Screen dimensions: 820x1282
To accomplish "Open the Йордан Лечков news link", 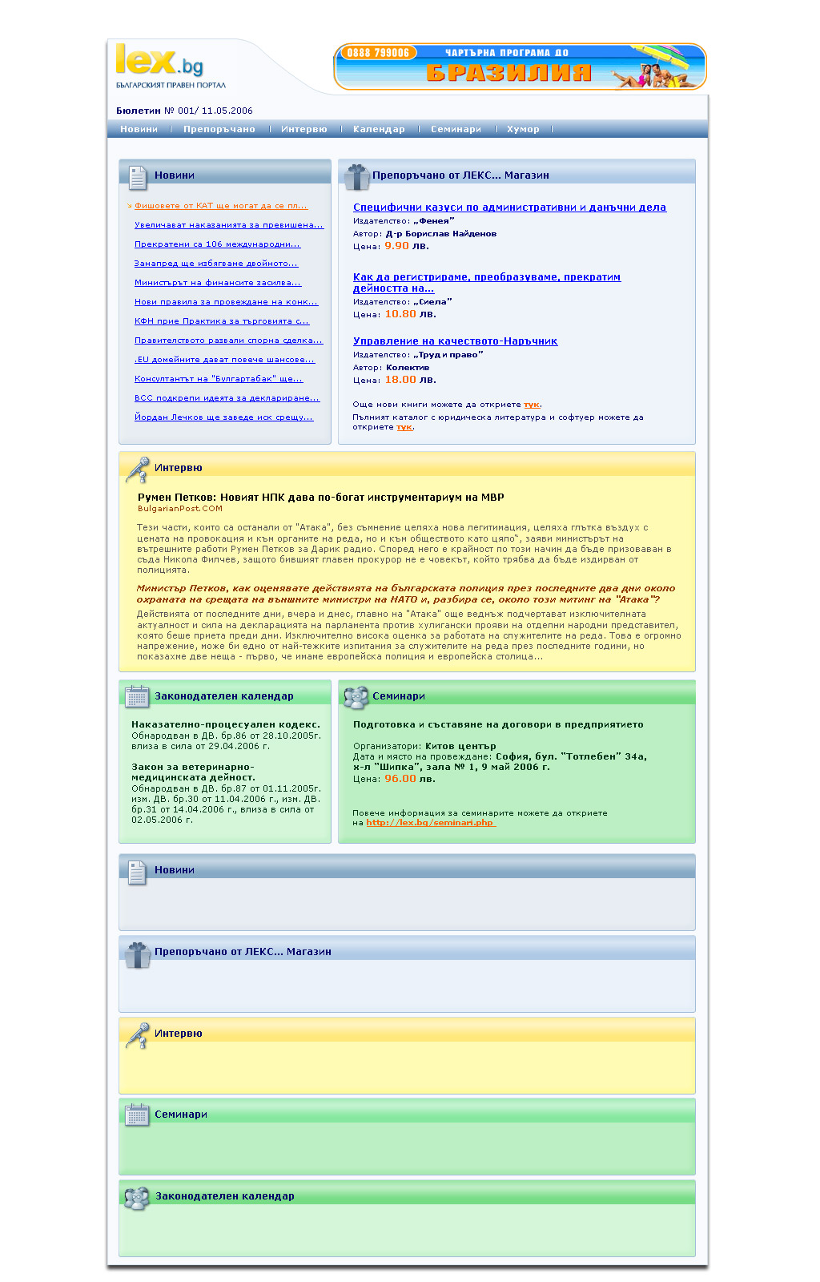I will click(223, 417).
